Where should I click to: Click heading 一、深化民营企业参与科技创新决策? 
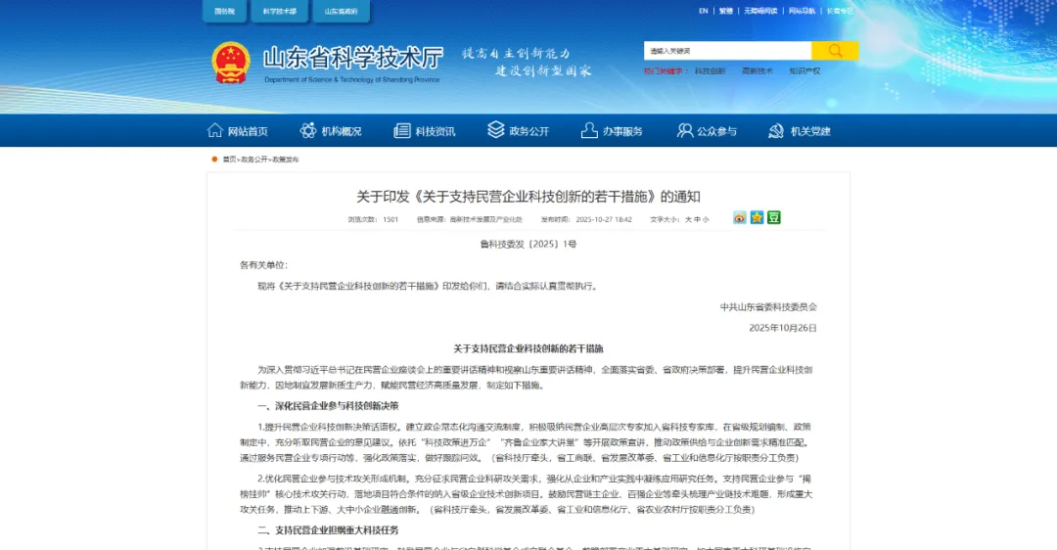(328, 406)
